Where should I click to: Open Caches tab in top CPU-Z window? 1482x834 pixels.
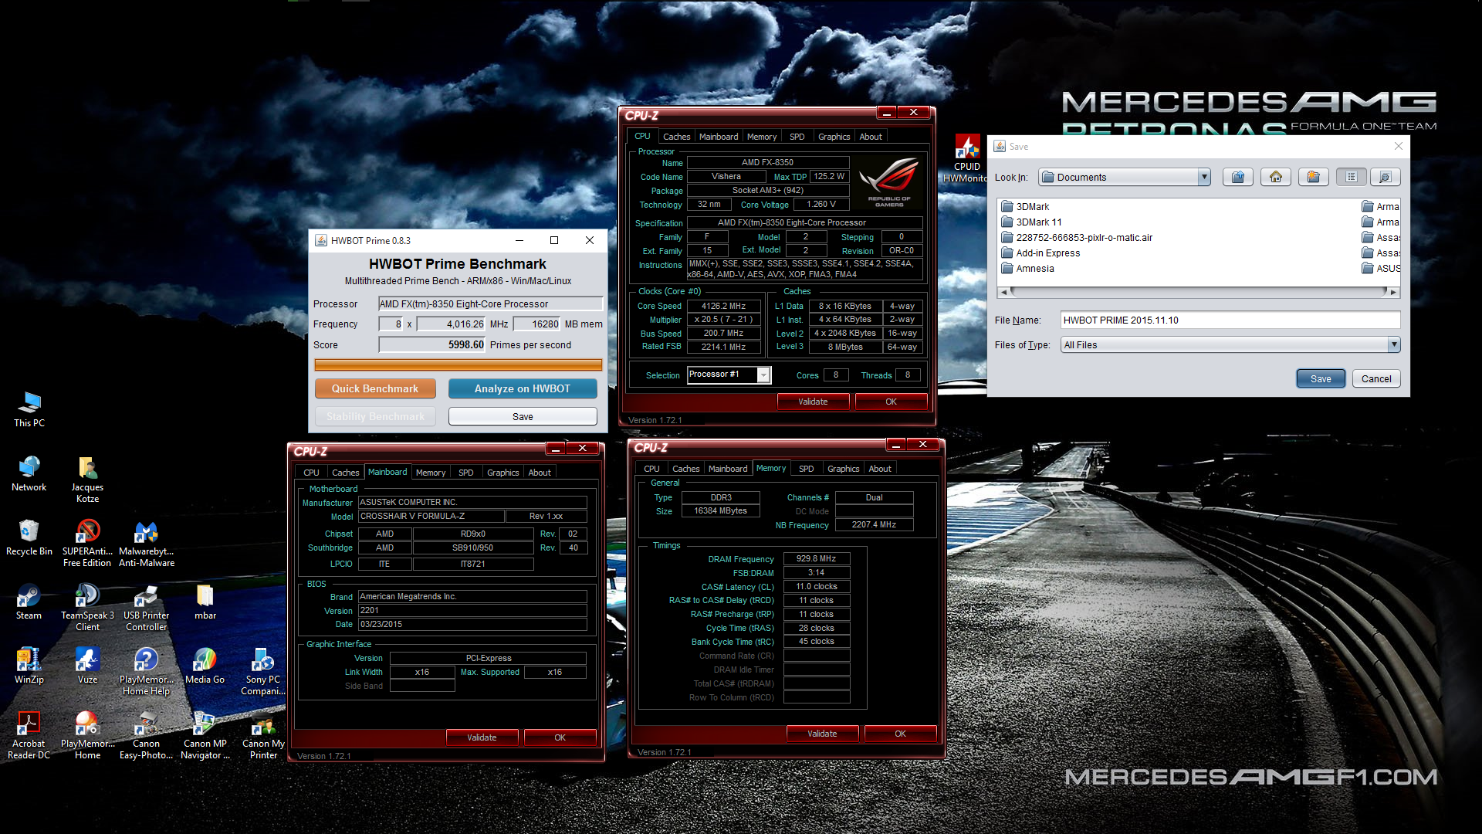click(x=677, y=137)
